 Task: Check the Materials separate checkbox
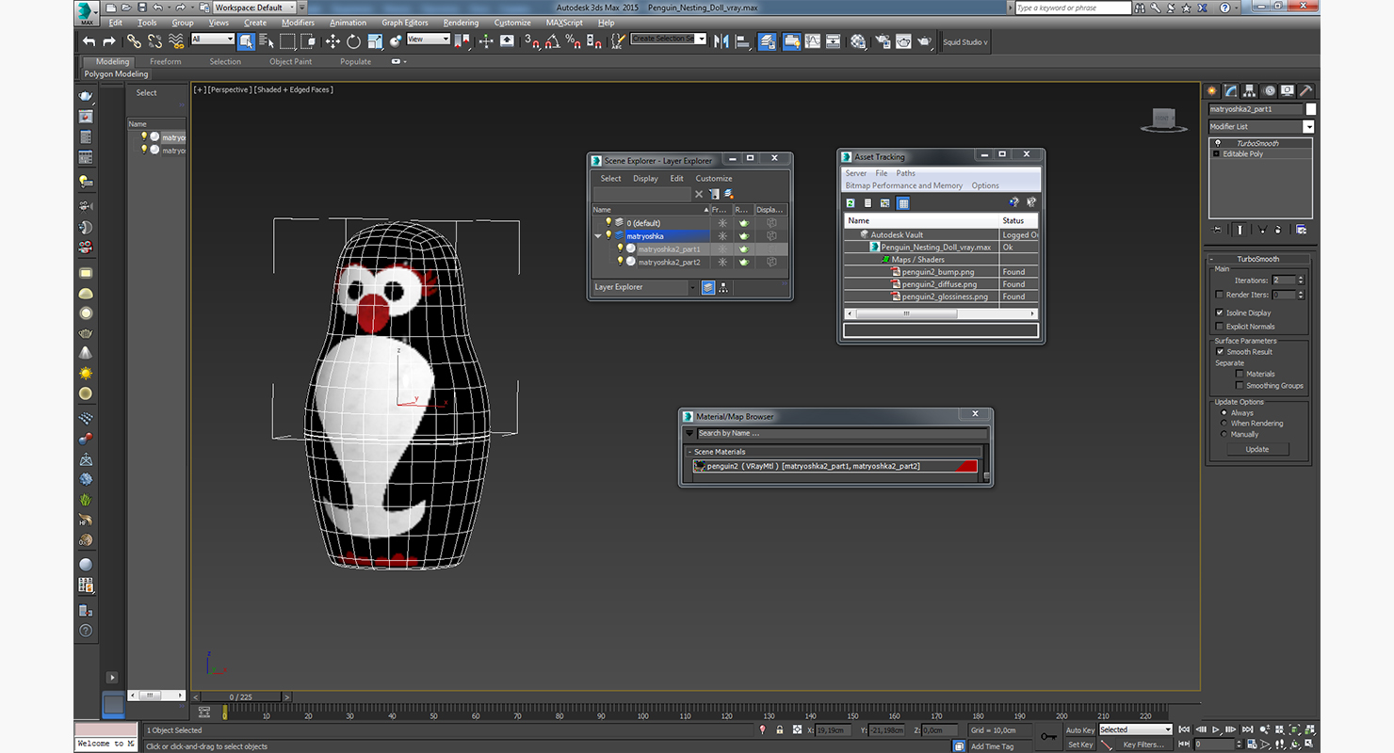tap(1240, 374)
